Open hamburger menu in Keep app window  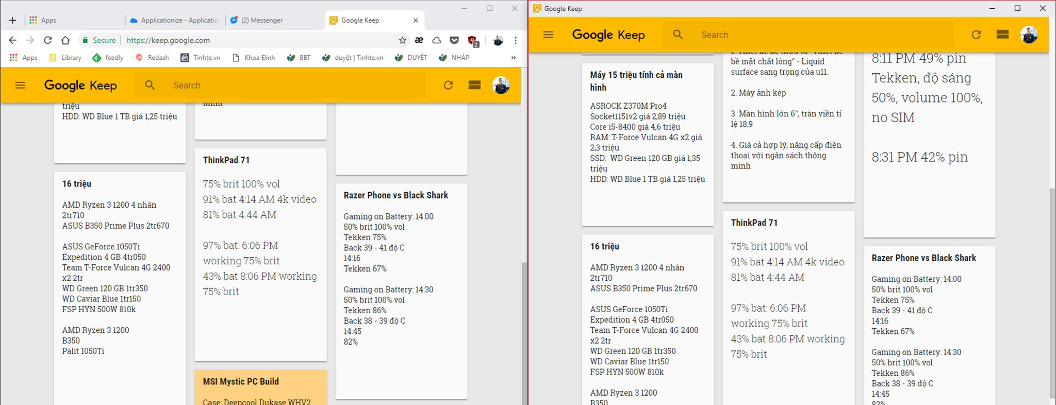point(548,35)
